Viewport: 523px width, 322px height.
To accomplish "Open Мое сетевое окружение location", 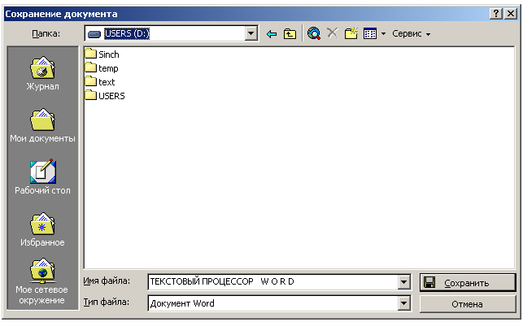I will [x=42, y=281].
